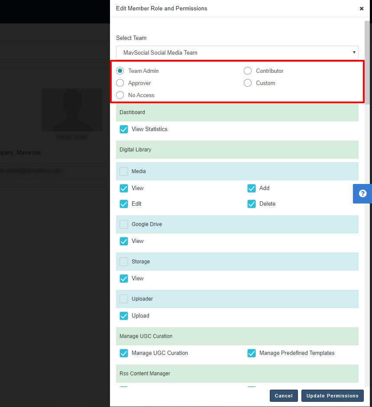The image size is (372, 407).
Task: Enable the Storage group checkbox
Action: (124, 262)
